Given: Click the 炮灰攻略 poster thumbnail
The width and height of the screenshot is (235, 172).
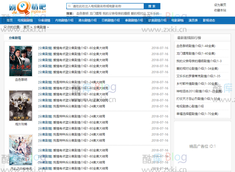Looking at the screenshot, I should (21, 105).
